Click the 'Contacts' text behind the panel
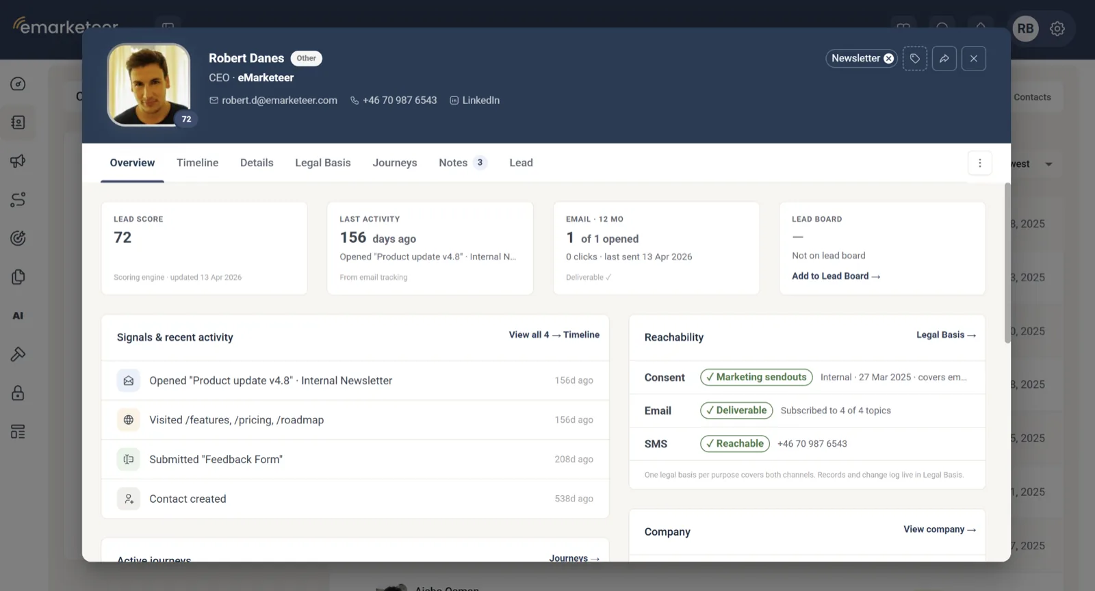This screenshot has width=1095, height=591. (x=1032, y=97)
